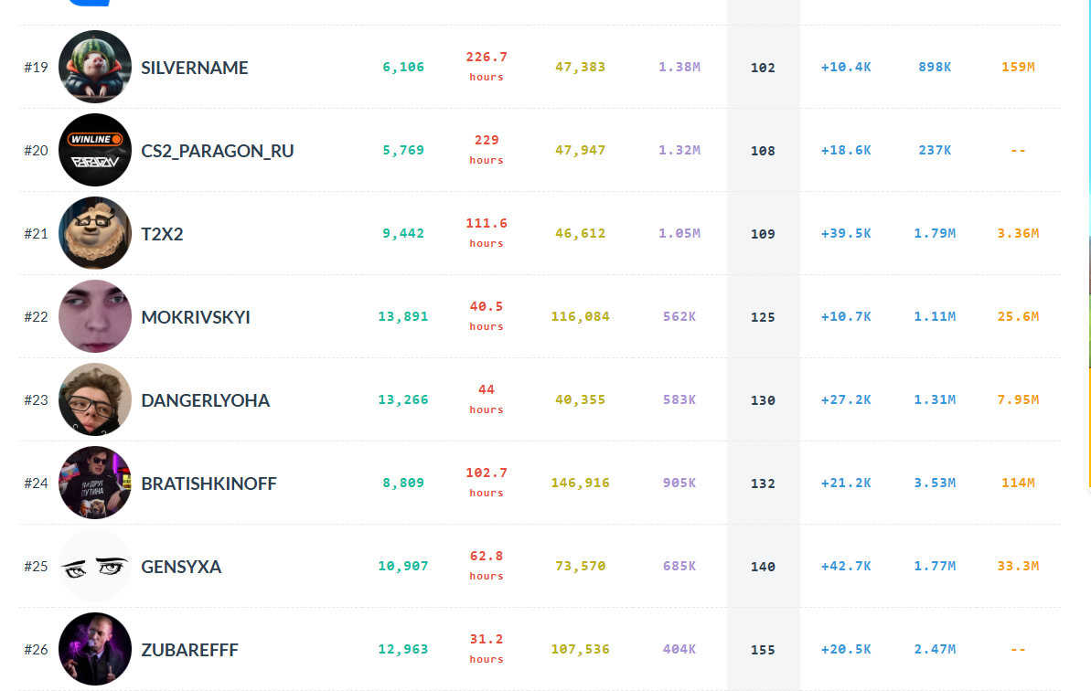The image size is (1091, 691).
Task: Open the T2X2 channel name link
Action: click(162, 234)
